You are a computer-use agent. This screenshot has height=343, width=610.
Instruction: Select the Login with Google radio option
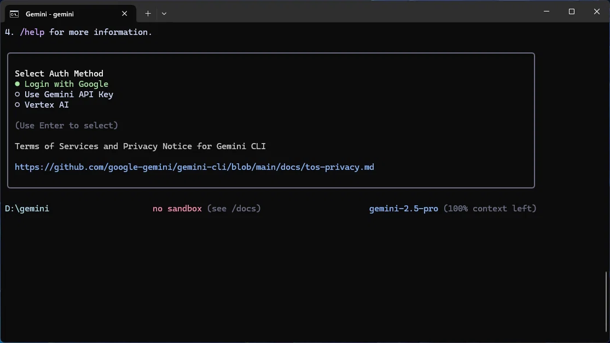tap(61, 84)
